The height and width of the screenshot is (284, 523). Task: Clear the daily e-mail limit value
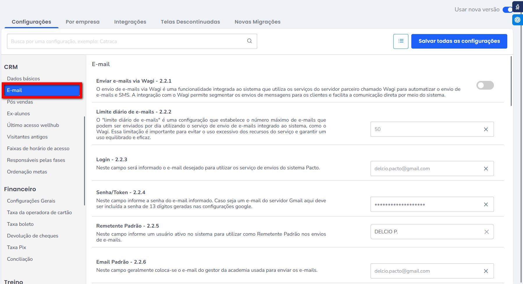[x=486, y=129]
